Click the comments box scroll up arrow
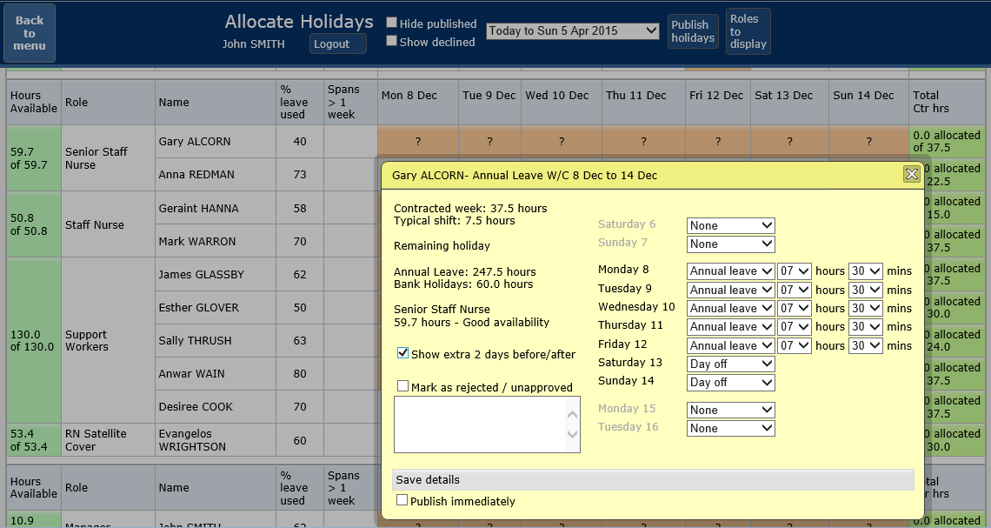Viewport: 991px width, 528px height. (573, 415)
